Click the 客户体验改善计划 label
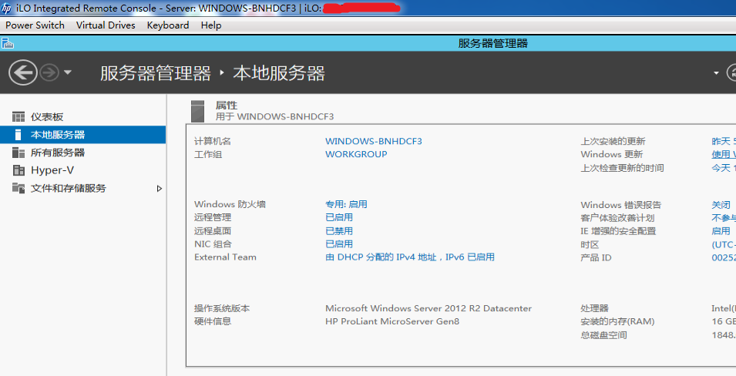The width and height of the screenshot is (736, 376). [617, 218]
